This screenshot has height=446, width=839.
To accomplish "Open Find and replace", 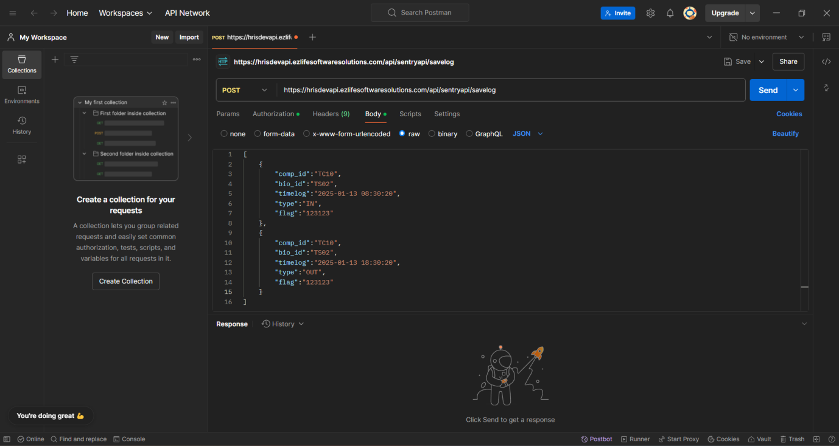I will [x=79, y=439].
